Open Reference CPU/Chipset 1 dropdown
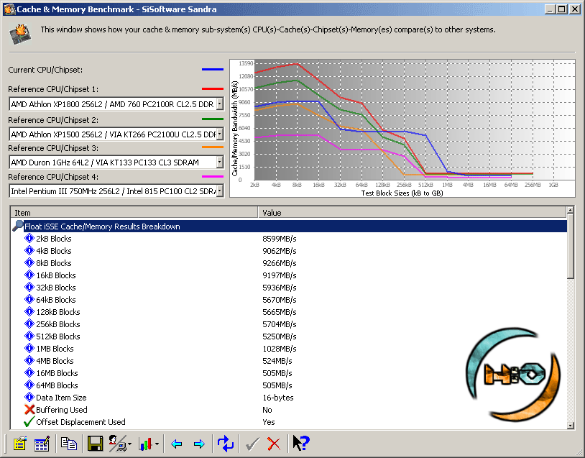585x458 pixels. (x=220, y=104)
